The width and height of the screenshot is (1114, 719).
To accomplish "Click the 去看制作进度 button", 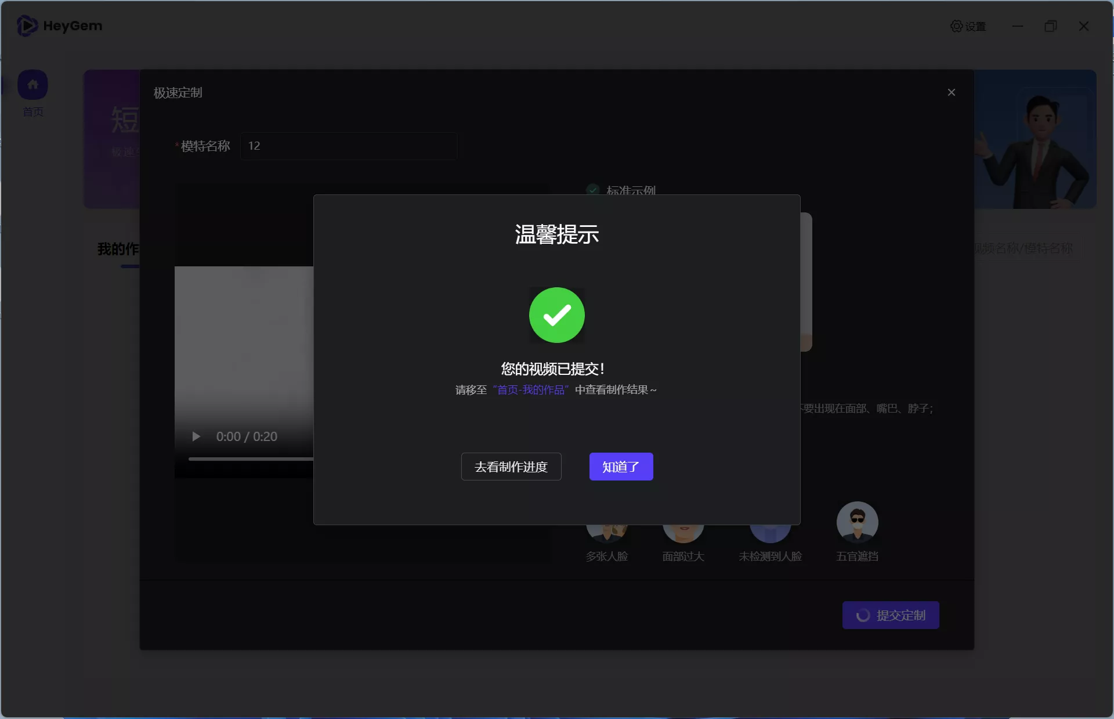I will click(511, 467).
